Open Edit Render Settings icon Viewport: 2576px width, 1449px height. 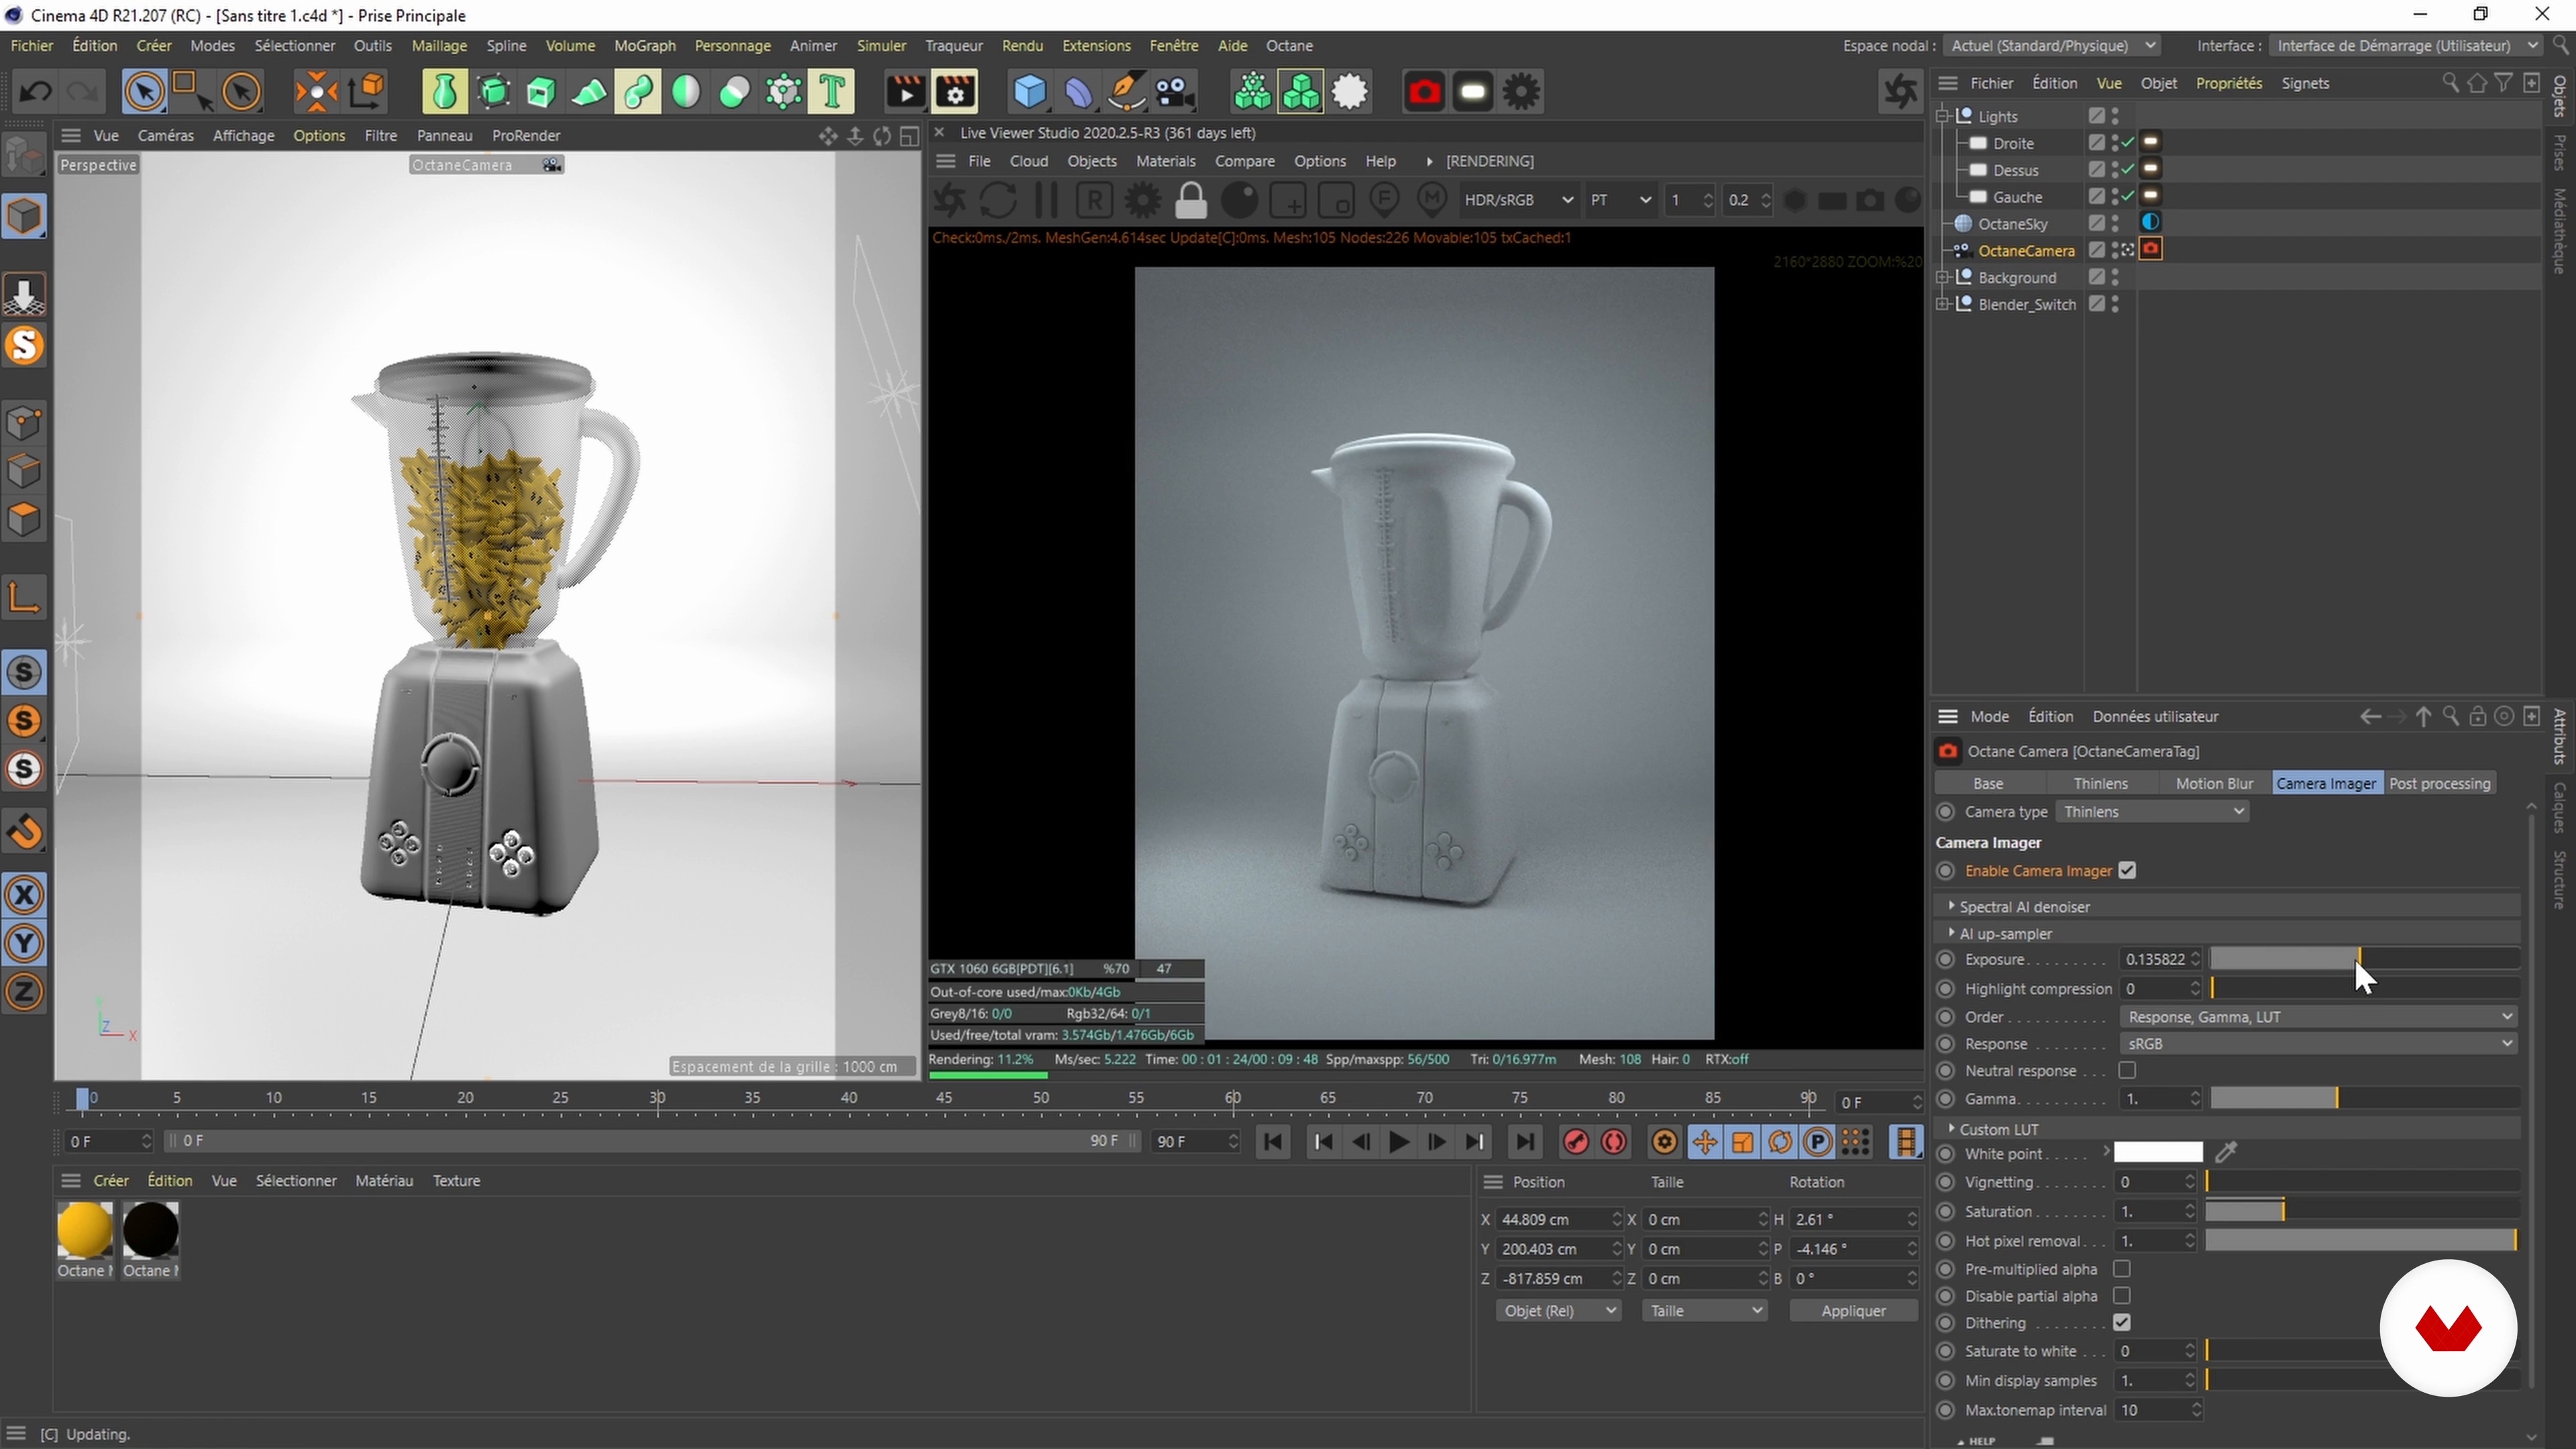pyautogui.click(x=955, y=92)
